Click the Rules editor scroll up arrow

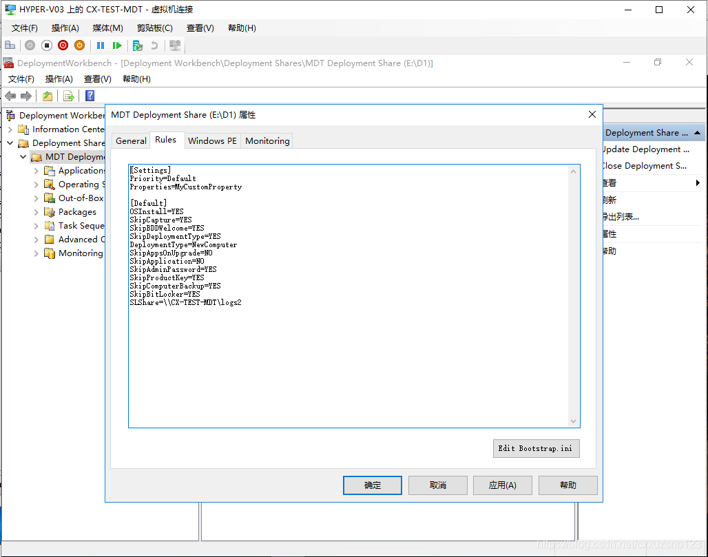point(573,171)
